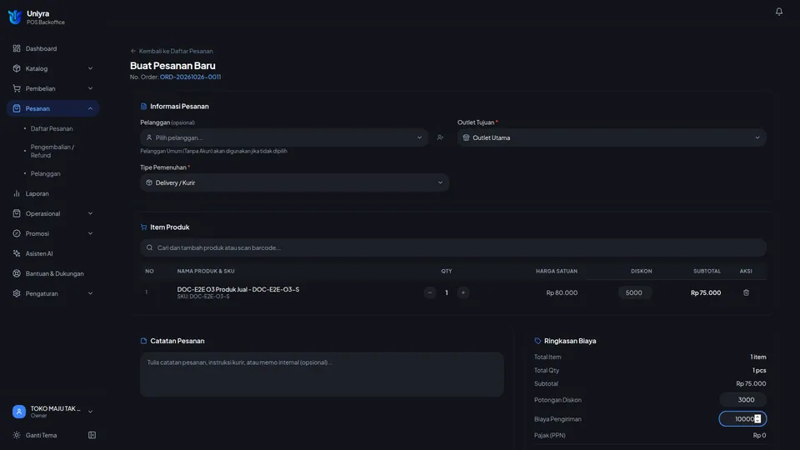Click the Ganti Tema sun icon
The height and width of the screenshot is (450, 800).
click(17, 435)
